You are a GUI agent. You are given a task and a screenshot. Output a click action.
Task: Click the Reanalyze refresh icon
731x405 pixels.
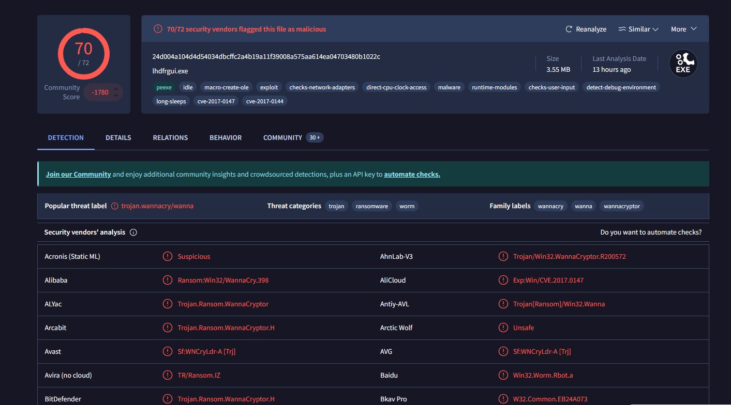point(569,29)
